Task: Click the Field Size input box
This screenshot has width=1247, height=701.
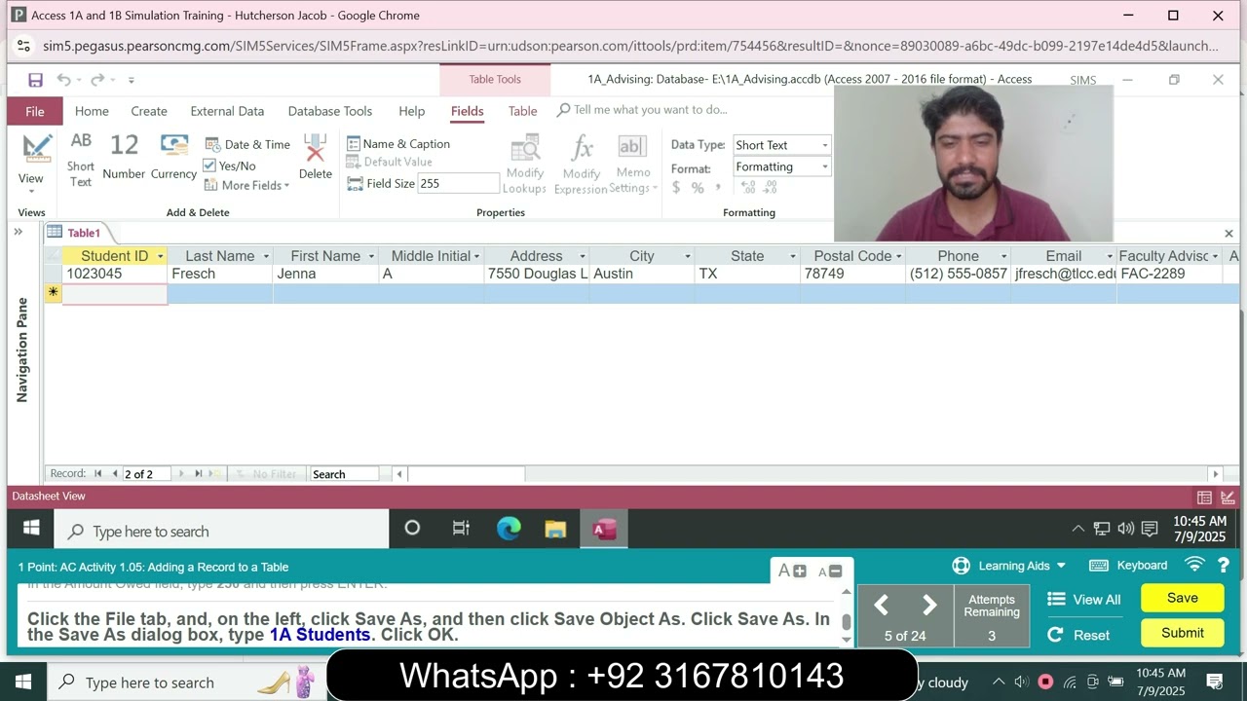Action: (458, 183)
